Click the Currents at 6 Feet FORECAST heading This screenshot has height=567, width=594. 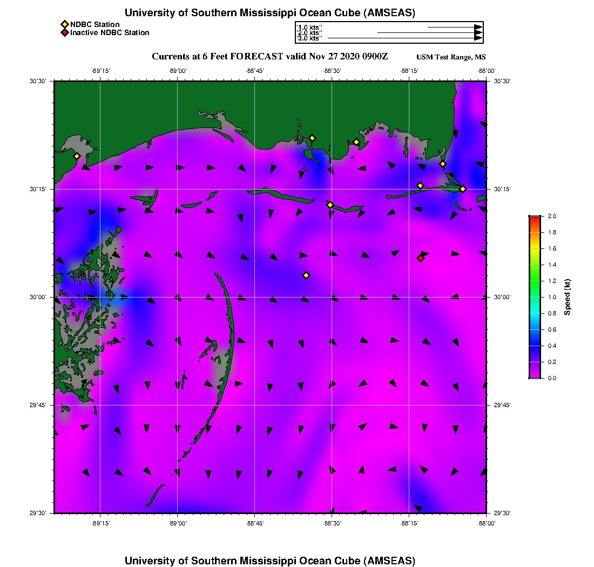(269, 57)
